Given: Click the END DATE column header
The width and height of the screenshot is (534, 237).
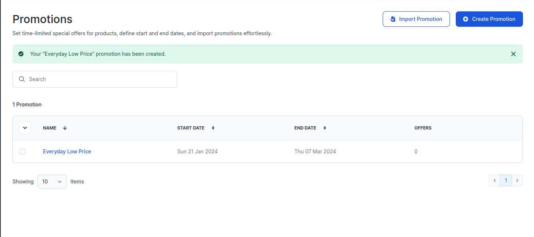Looking at the screenshot, I should (305, 128).
